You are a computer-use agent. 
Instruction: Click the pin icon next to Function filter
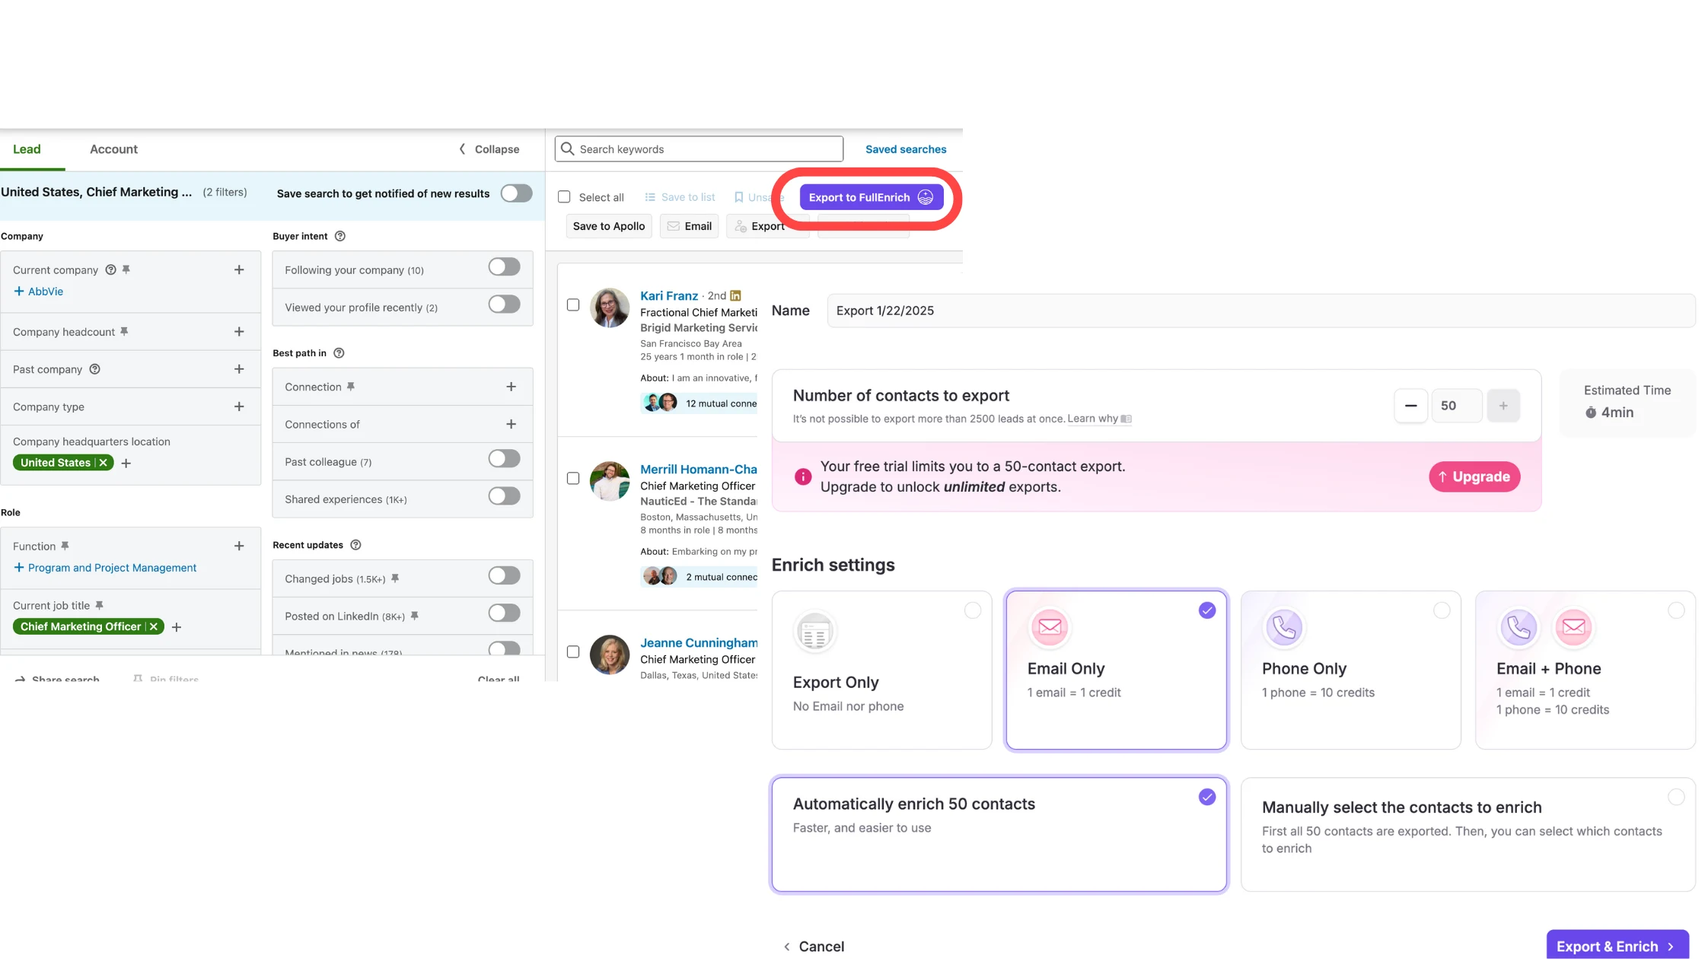[65, 546]
